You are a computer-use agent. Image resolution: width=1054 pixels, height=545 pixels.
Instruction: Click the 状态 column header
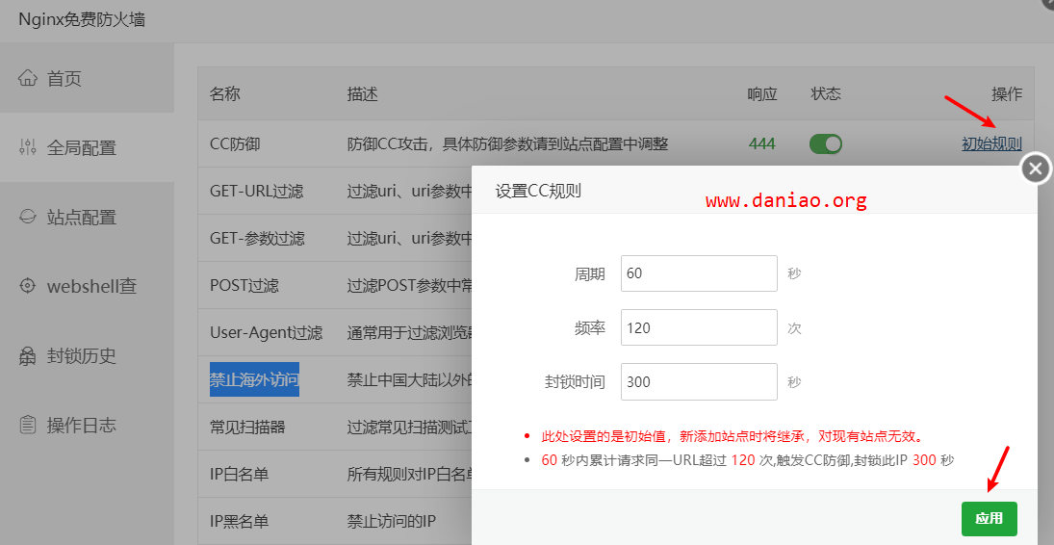coord(826,93)
